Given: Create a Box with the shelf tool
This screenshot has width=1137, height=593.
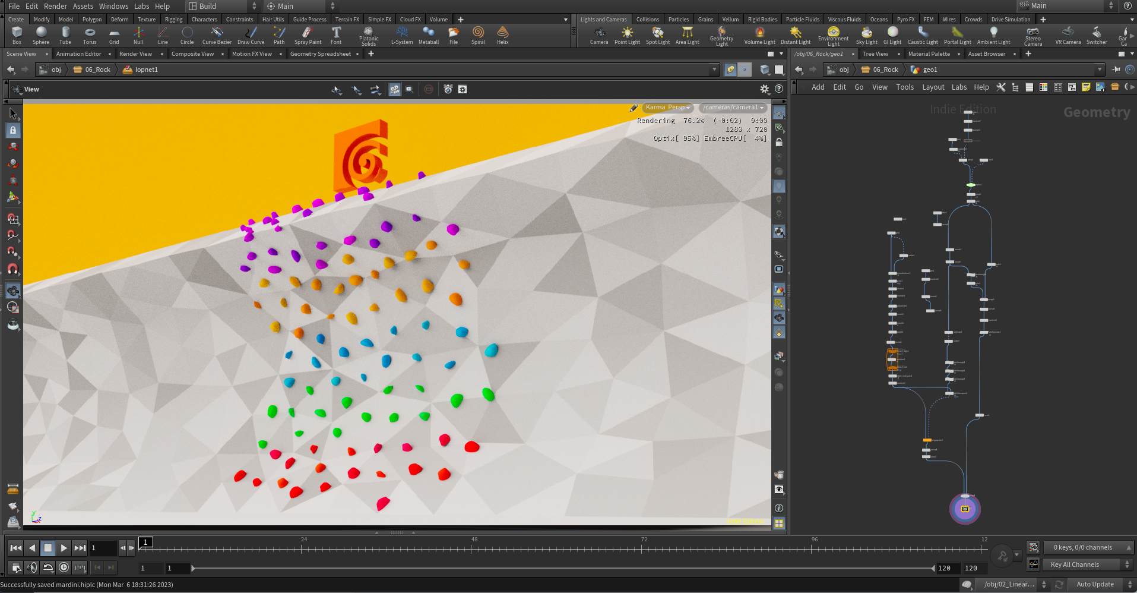Looking at the screenshot, I should point(17,36).
